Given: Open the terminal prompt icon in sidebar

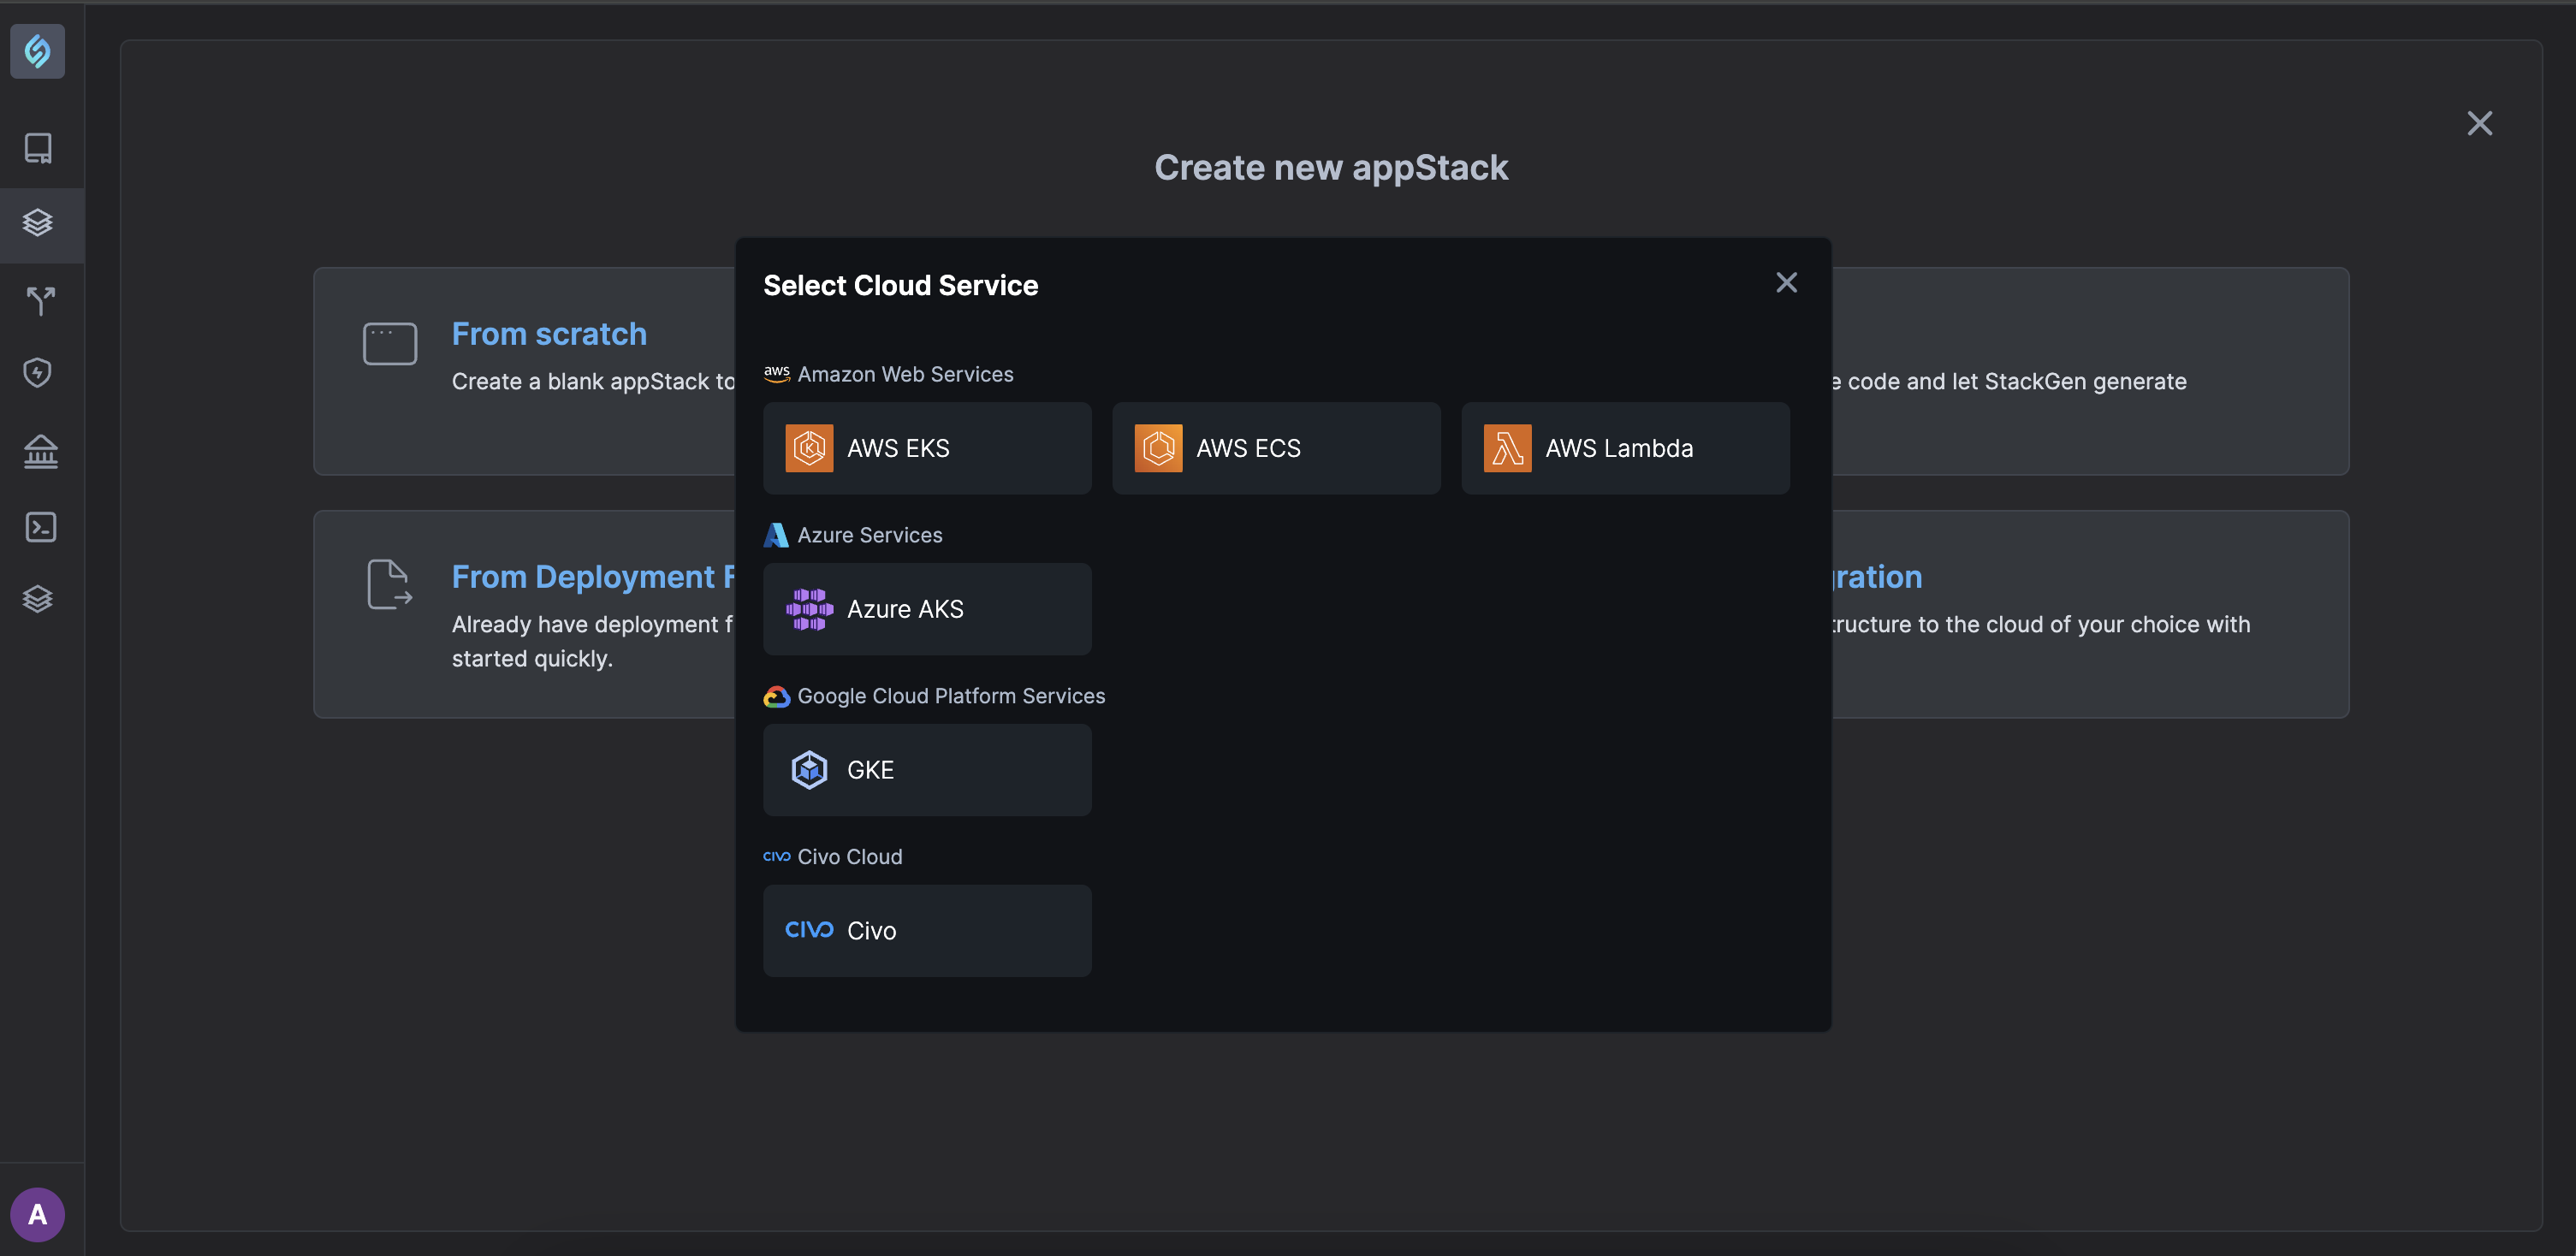Looking at the screenshot, I should click(40, 527).
